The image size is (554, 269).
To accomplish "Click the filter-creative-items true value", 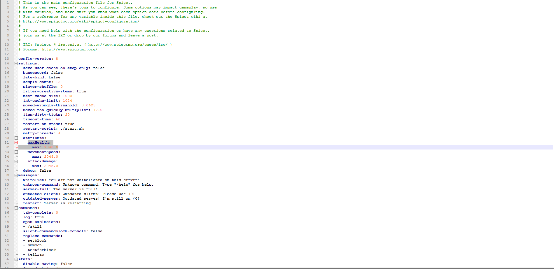I will (x=81, y=91).
